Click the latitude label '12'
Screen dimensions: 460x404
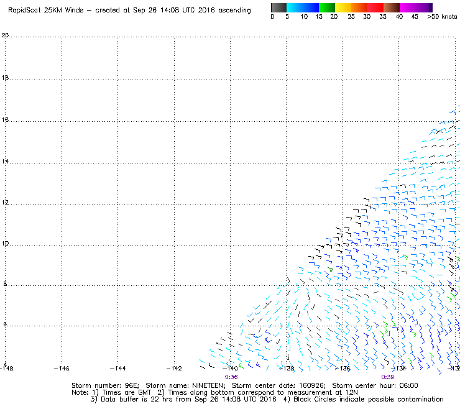tap(5, 203)
